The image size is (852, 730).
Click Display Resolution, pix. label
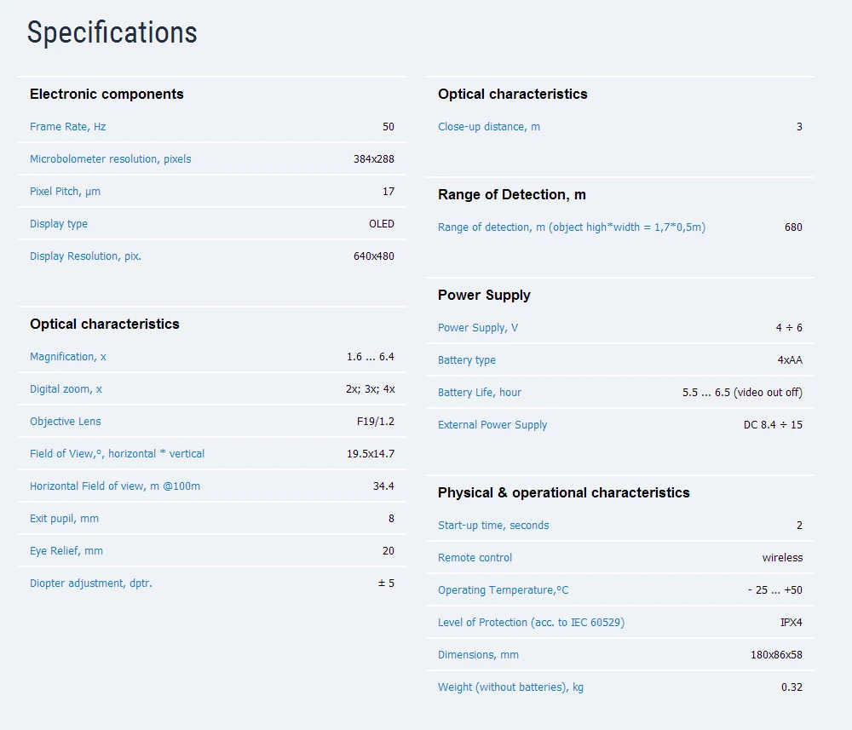click(x=85, y=256)
